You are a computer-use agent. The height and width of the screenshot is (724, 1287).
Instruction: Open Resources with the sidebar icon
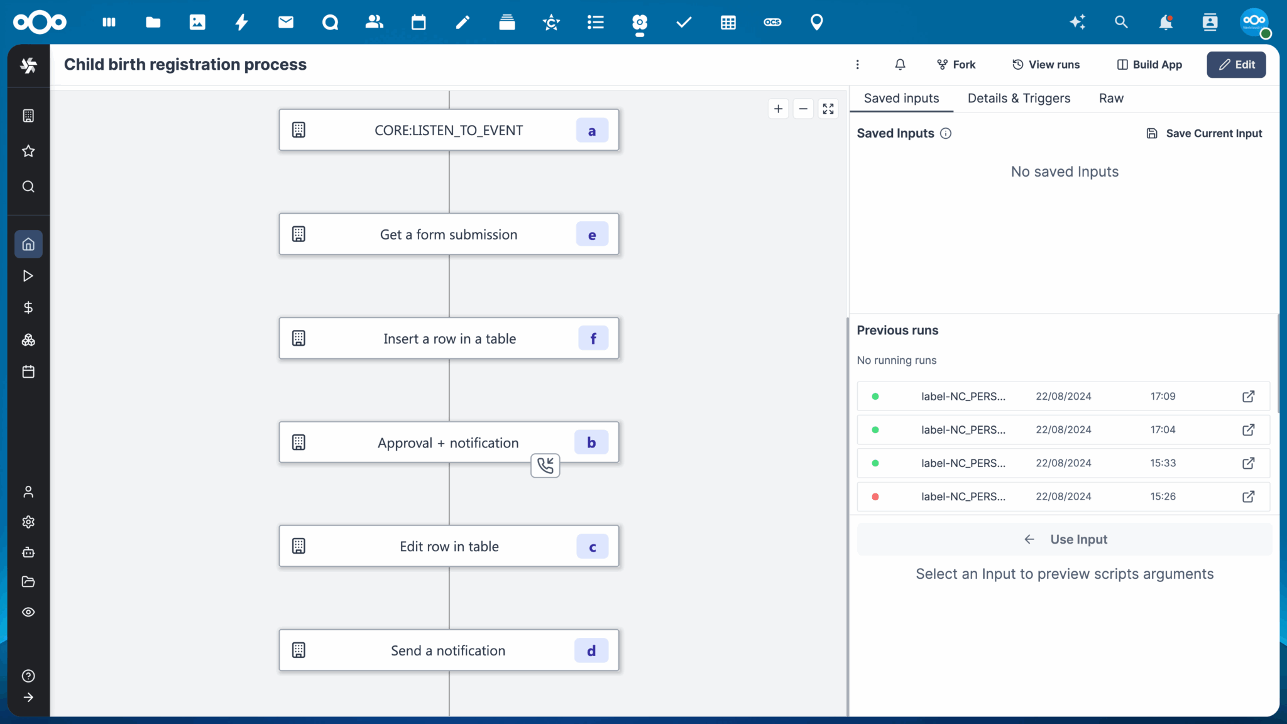coord(28,340)
